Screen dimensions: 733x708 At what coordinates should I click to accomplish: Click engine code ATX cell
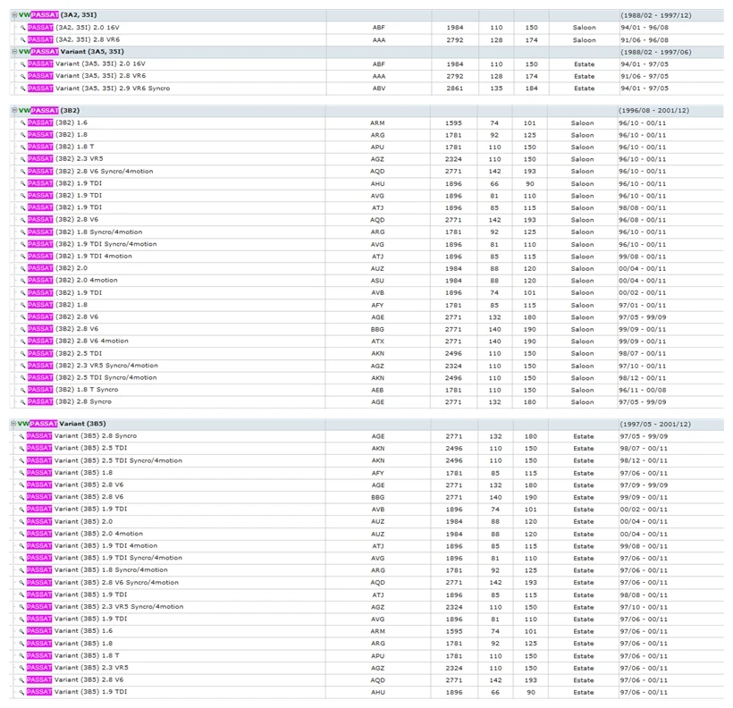[x=378, y=341]
